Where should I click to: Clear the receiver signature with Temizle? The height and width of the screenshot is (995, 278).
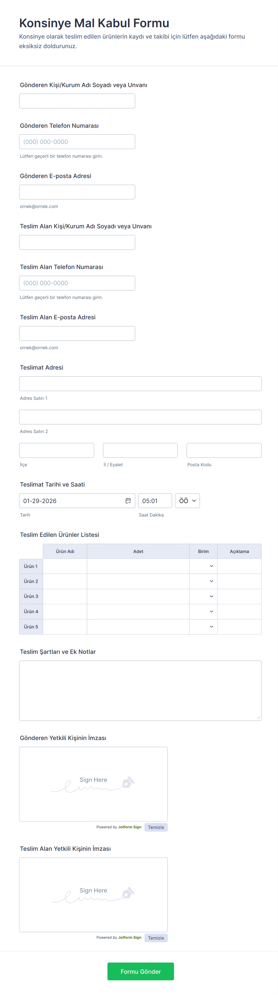point(156,938)
